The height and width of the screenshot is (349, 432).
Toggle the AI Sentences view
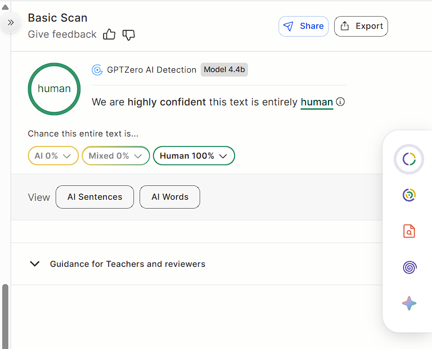coord(95,197)
